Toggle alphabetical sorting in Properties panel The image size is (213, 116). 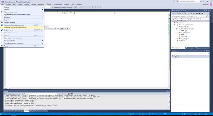point(176,56)
